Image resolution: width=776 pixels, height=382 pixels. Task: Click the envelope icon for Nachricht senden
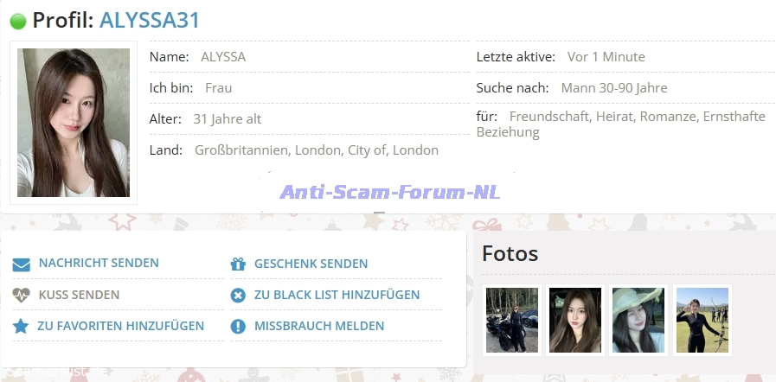22,264
